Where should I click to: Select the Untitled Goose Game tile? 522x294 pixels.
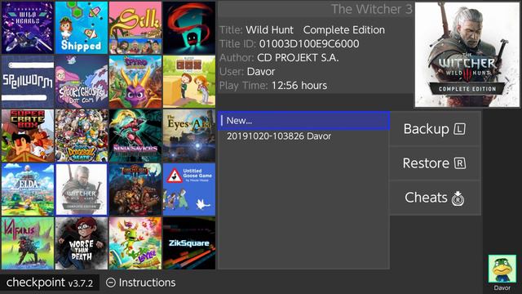click(x=189, y=189)
